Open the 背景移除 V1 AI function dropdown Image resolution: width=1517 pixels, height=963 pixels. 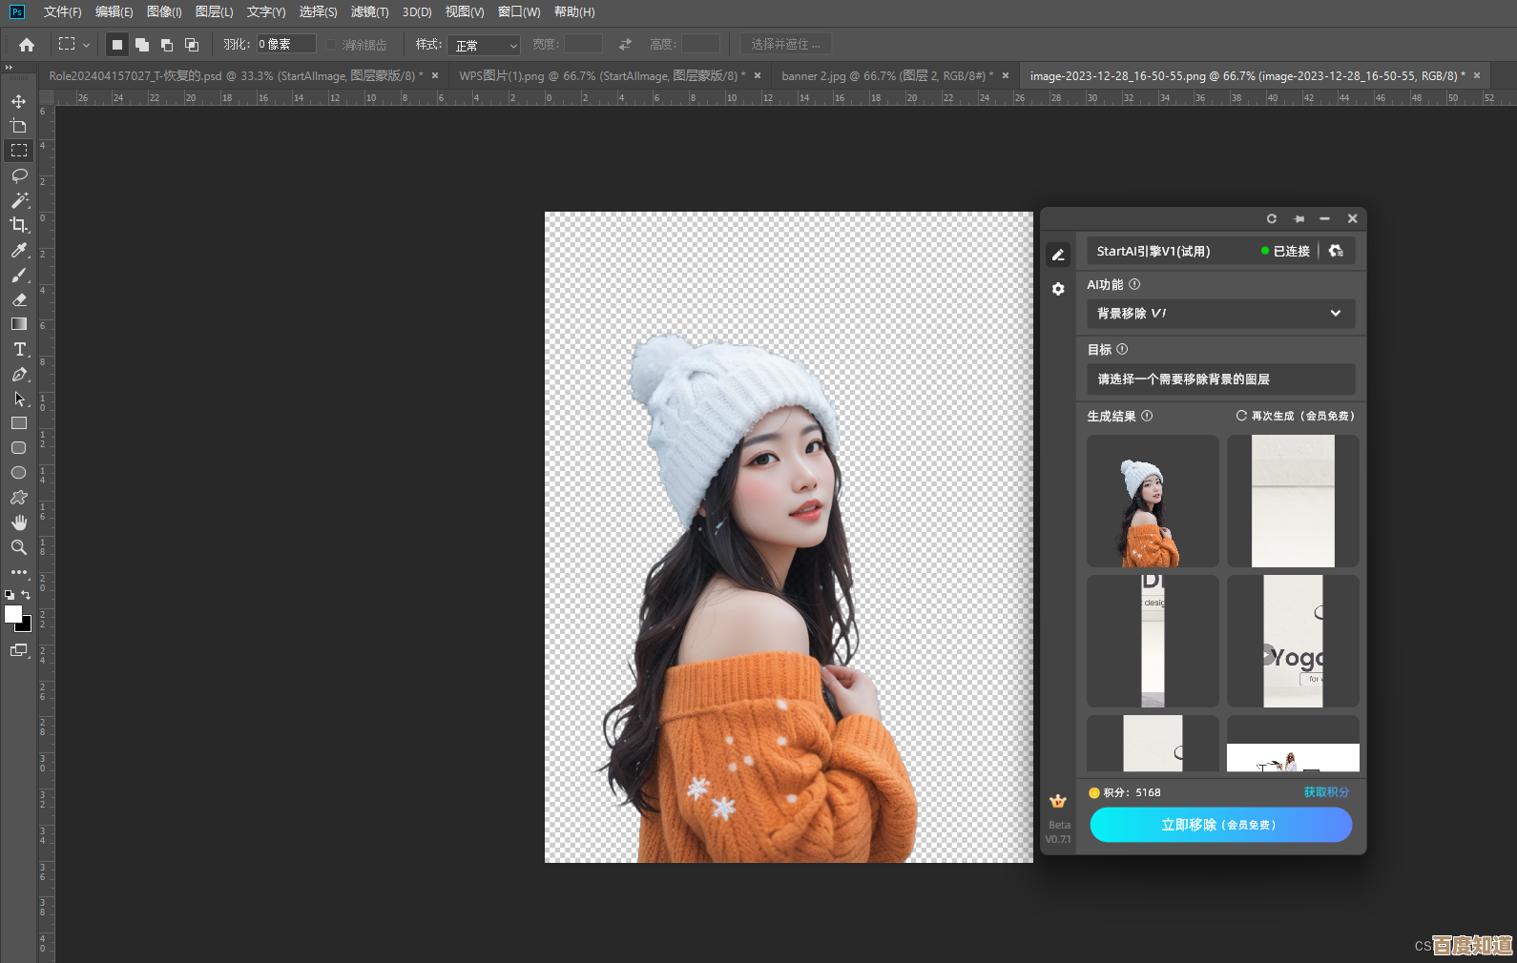tap(1220, 314)
